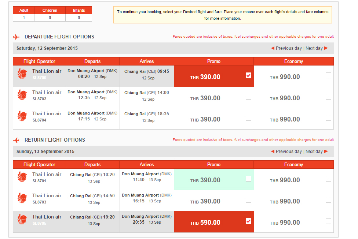358x239 pixels.
Task: Uncheck Promo fare for flight SL8700
Action: coord(248,75)
